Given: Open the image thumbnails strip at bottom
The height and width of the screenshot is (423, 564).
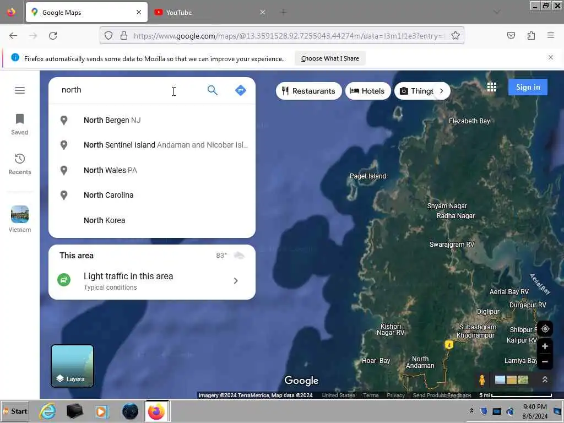Looking at the screenshot, I should click(512, 380).
